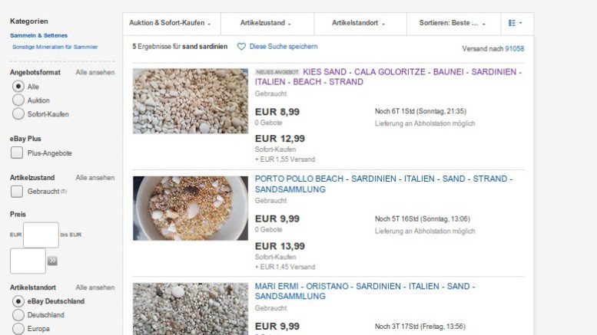Image resolution: width=597 pixels, height=335 pixels.
Task: Enable the Plus-Angebote checkbox
Action: pos(17,153)
